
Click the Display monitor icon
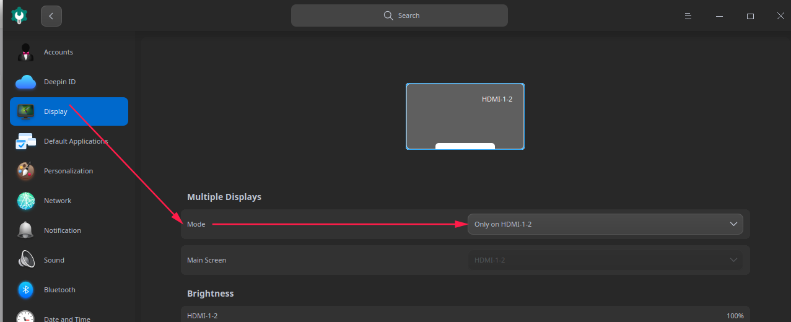[25, 111]
